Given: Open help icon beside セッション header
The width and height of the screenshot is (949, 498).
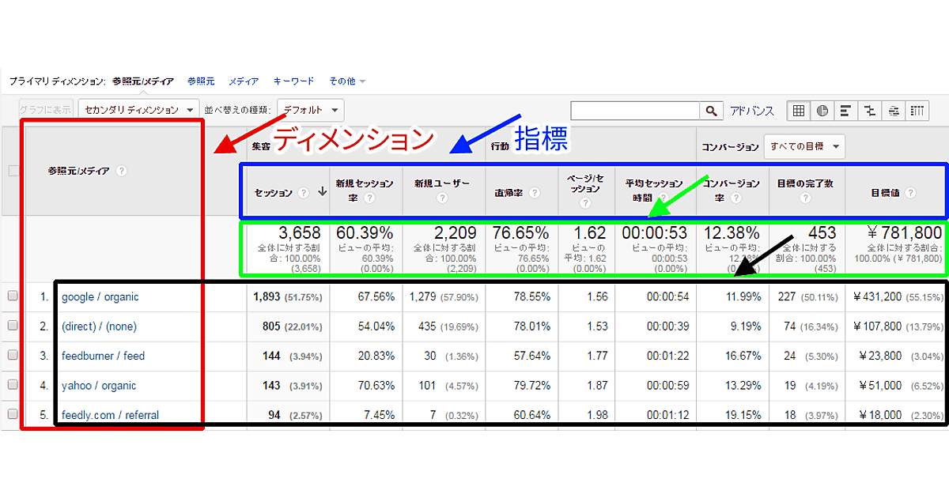Looking at the screenshot, I should click(x=304, y=192).
